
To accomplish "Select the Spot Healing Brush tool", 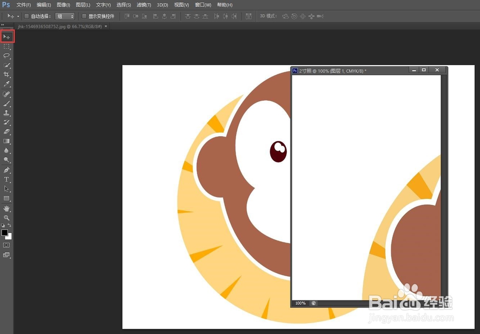I will pyautogui.click(x=6, y=94).
